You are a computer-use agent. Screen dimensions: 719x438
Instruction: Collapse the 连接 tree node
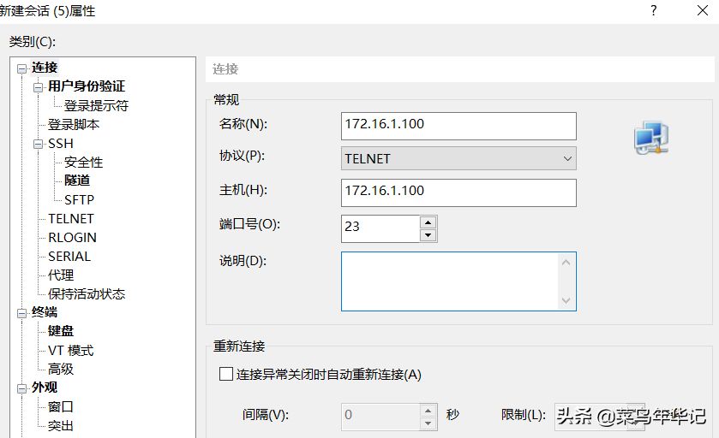click(x=22, y=68)
